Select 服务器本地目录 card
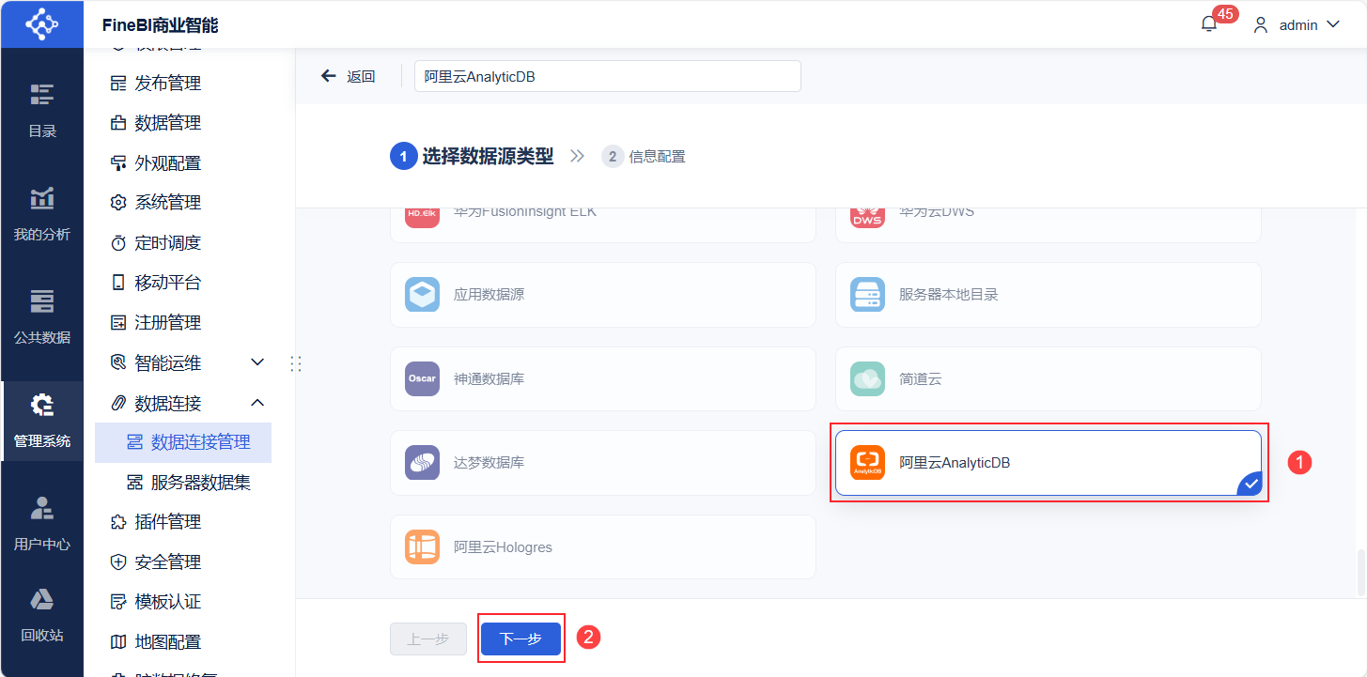This screenshot has height=677, width=1367. [x=1048, y=295]
